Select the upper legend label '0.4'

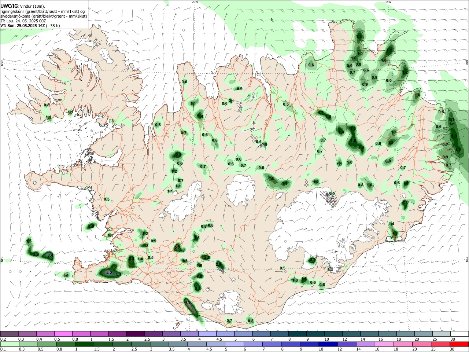(x=39, y=339)
